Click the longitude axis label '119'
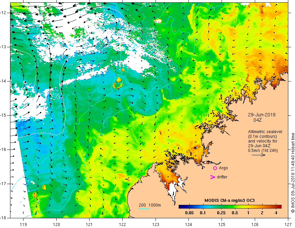 click(23, 224)
